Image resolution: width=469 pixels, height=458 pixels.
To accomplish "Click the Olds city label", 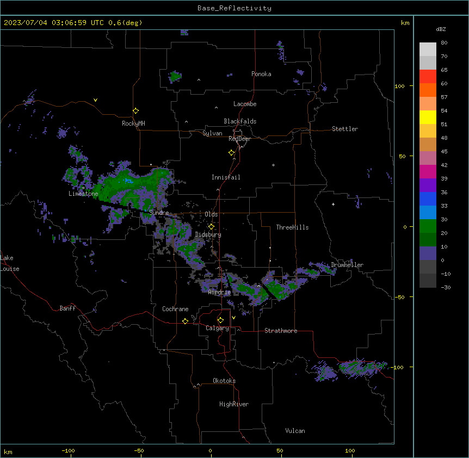I will [x=211, y=214].
